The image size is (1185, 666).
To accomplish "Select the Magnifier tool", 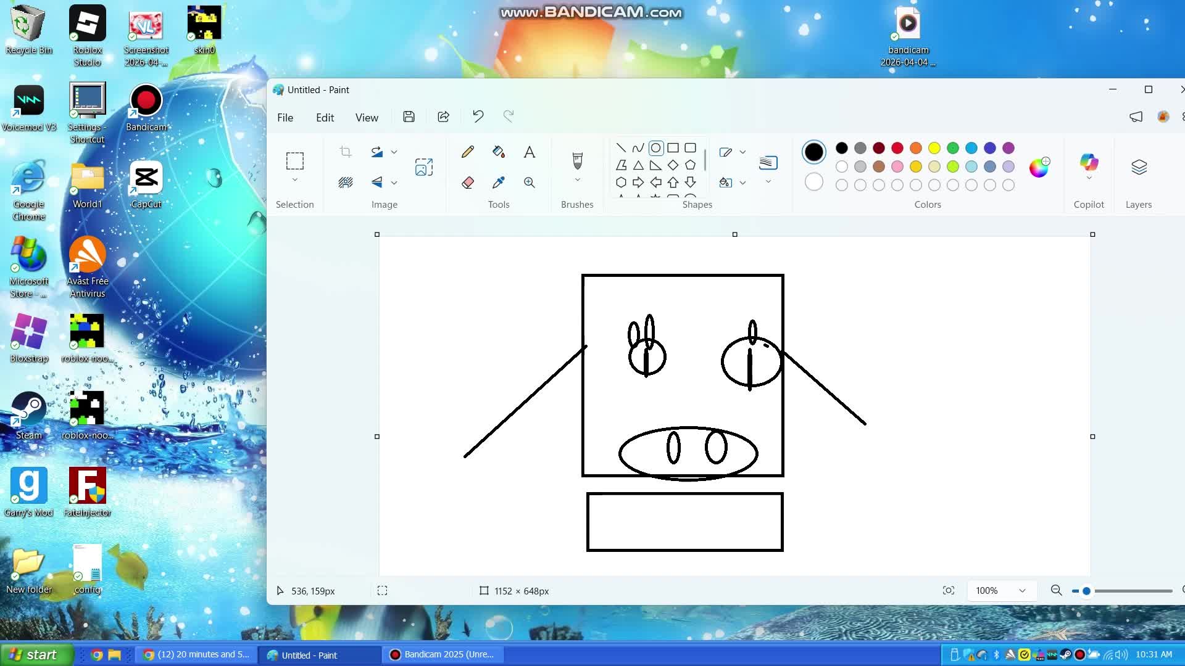I will [530, 183].
